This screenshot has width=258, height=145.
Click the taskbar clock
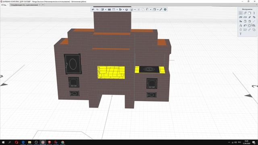pos(246,142)
